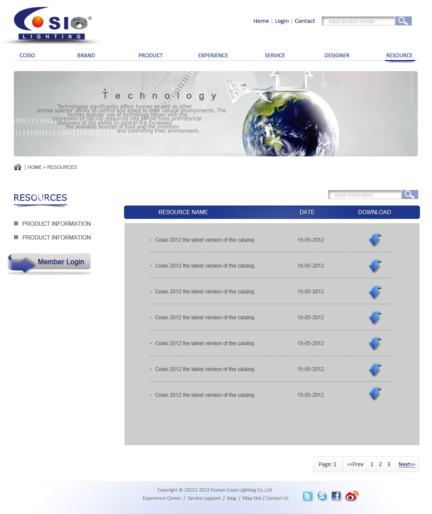432x514 pixels.
Task: Download the first catalog in list
Action: pyautogui.click(x=375, y=240)
